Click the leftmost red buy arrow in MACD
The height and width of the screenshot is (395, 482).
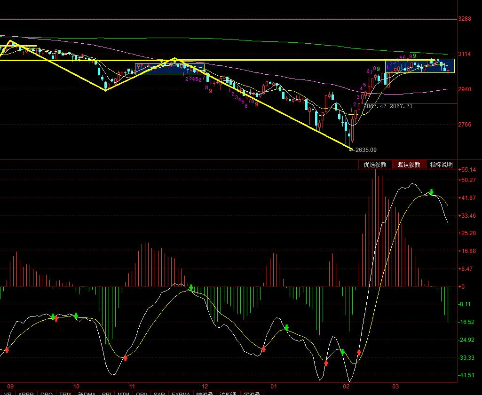click(x=7, y=350)
